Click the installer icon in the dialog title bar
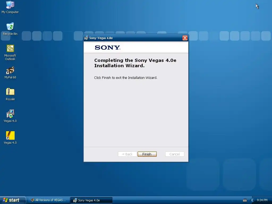The height and width of the screenshot is (204, 272). coord(86,38)
